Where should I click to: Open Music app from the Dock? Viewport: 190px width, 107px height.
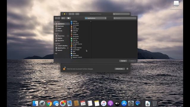[x=104, y=103]
